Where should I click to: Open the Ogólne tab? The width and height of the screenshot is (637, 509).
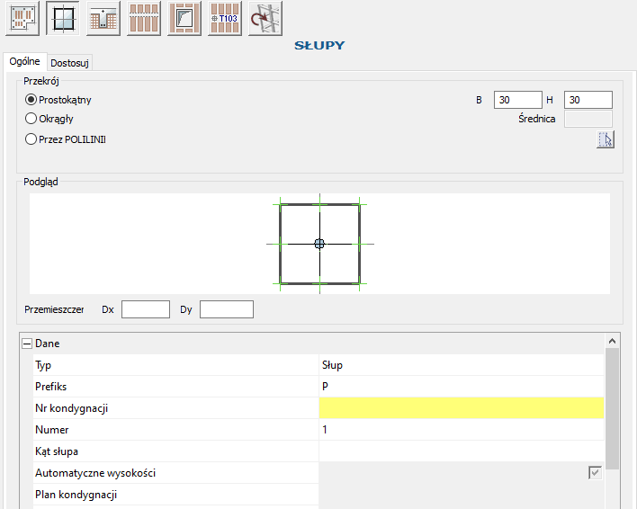24,62
